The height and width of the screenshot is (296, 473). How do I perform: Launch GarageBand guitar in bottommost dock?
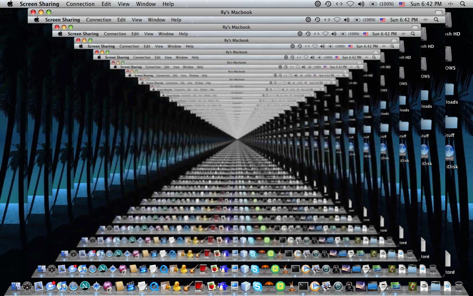(x=188, y=286)
